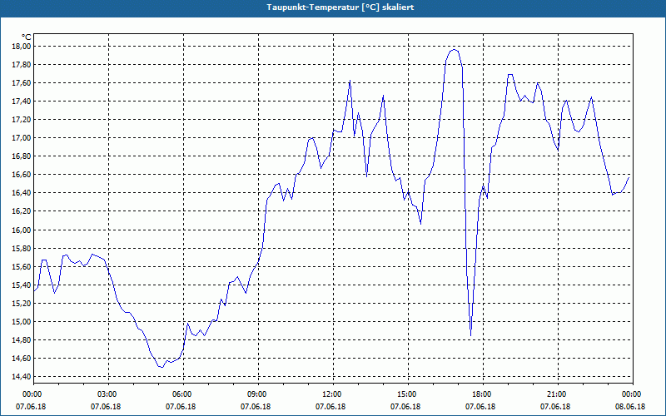Click the 17,60 y-axis label
The height and width of the screenshot is (416, 666).
point(22,82)
